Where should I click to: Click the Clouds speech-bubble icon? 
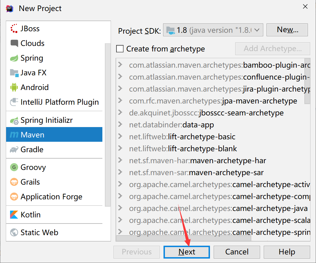click(14, 43)
